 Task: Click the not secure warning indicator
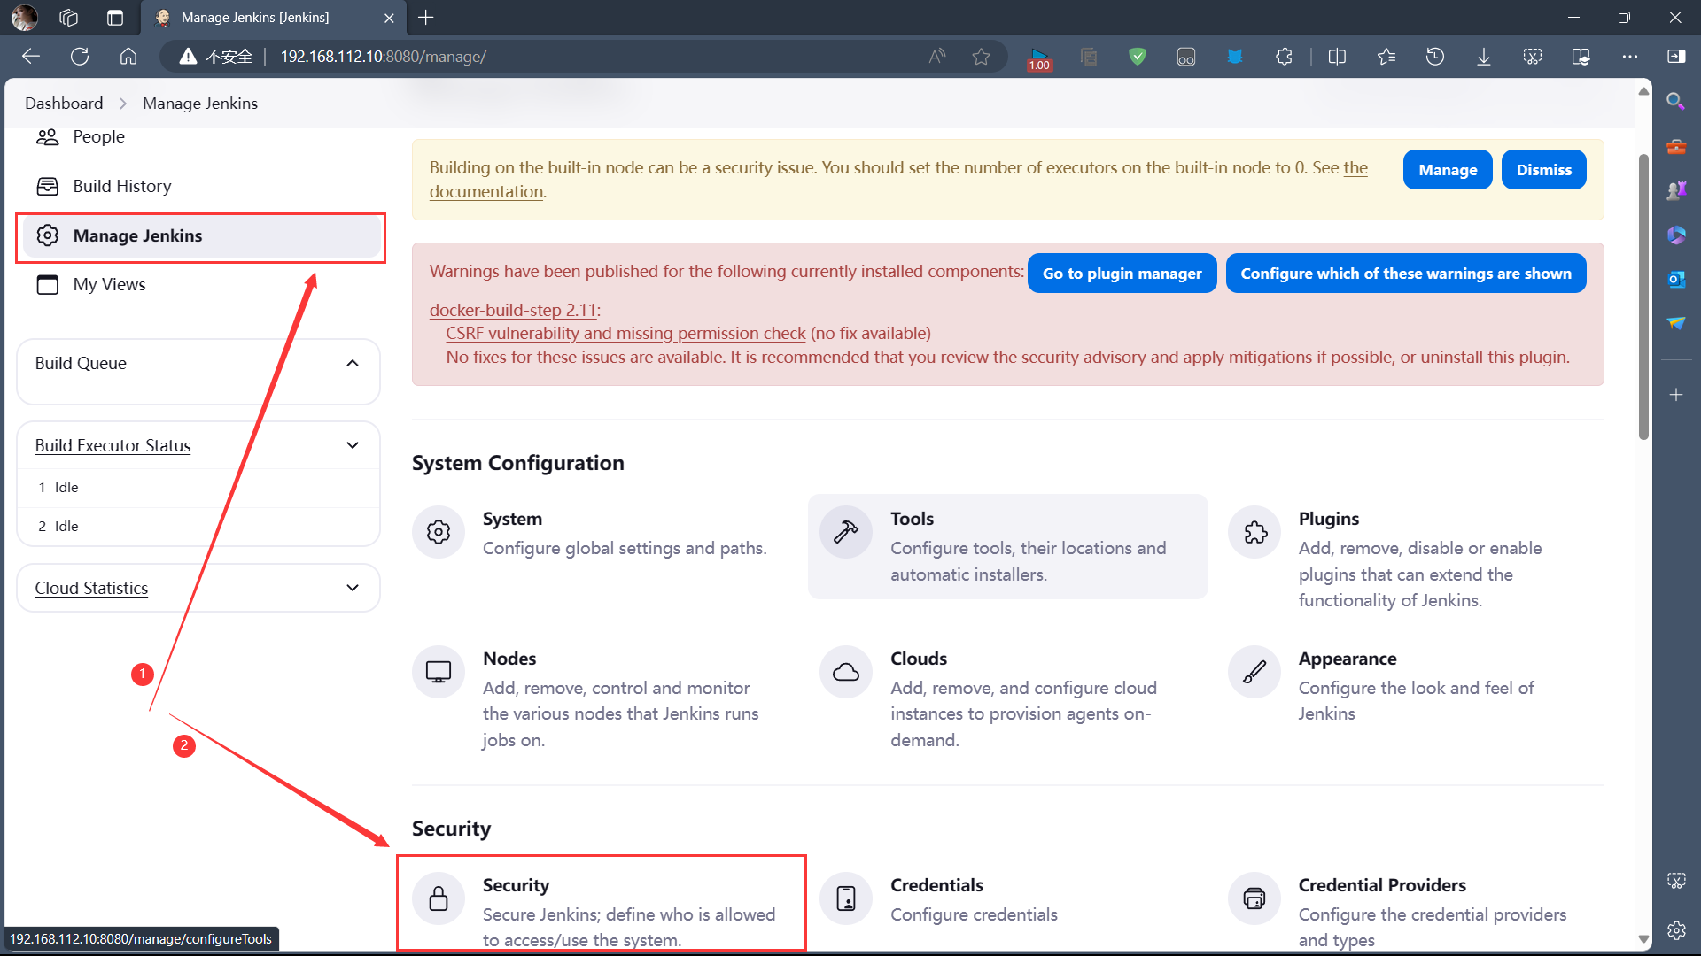tap(216, 57)
